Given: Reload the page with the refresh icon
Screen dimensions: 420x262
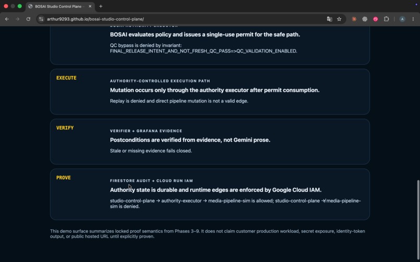Looking at the screenshot, I should click(x=28, y=19).
